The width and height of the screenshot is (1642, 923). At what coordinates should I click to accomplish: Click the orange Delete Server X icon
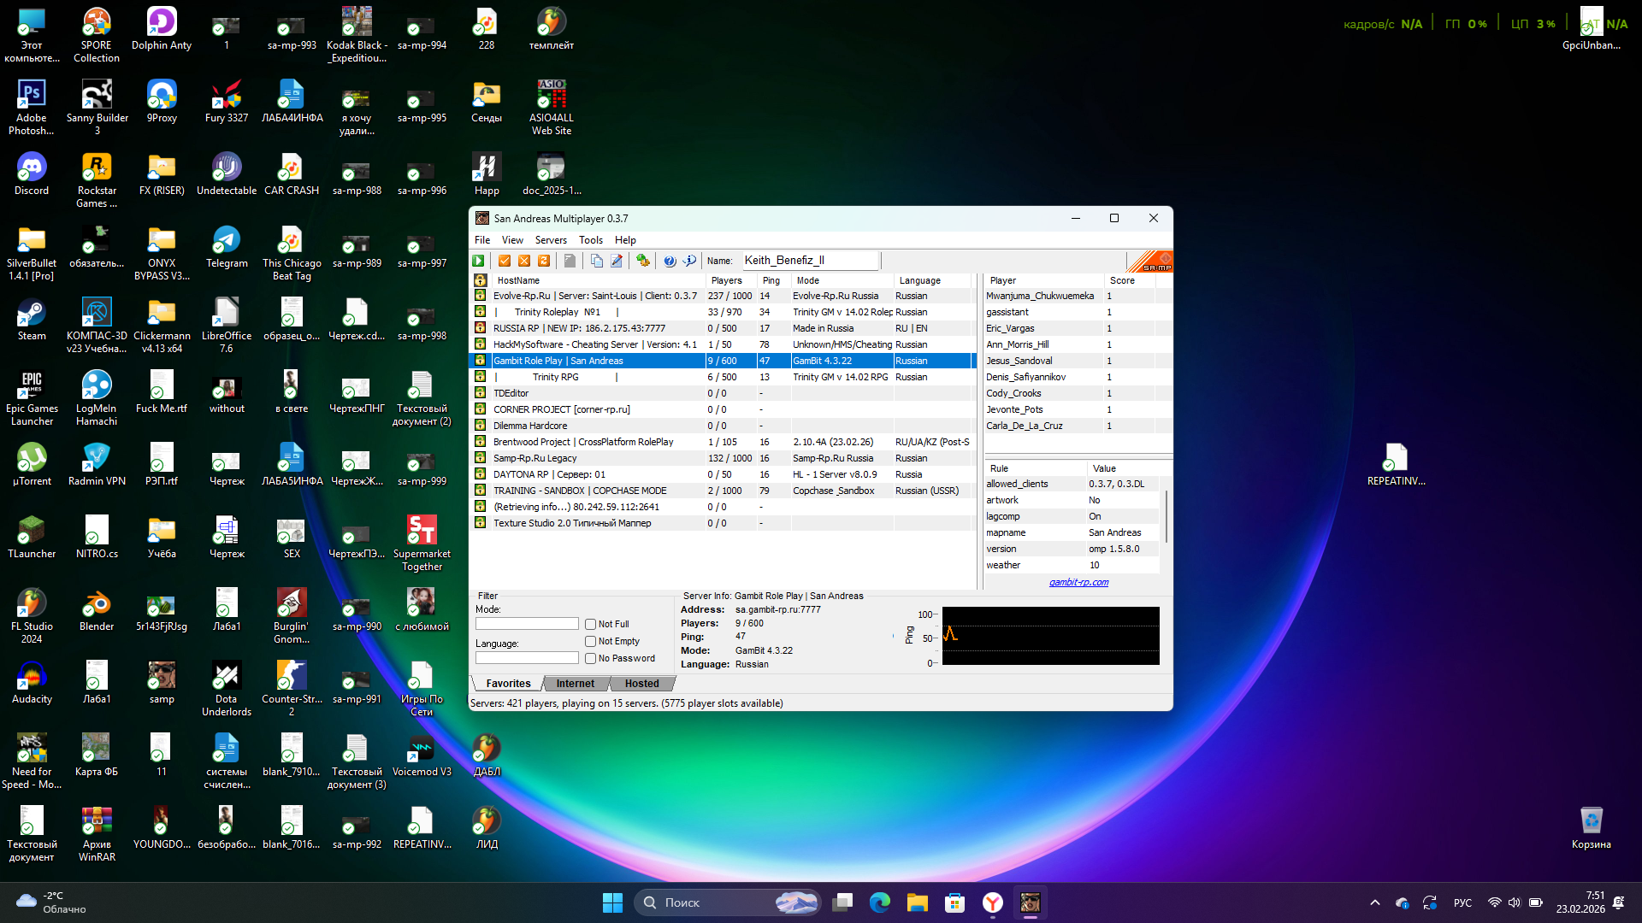click(x=524, y=261)
